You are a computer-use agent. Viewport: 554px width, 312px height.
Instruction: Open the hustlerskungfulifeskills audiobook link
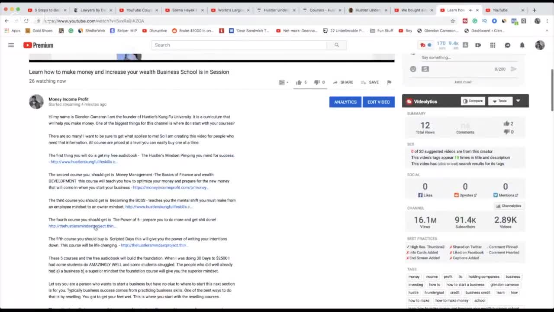pos(84,162)
